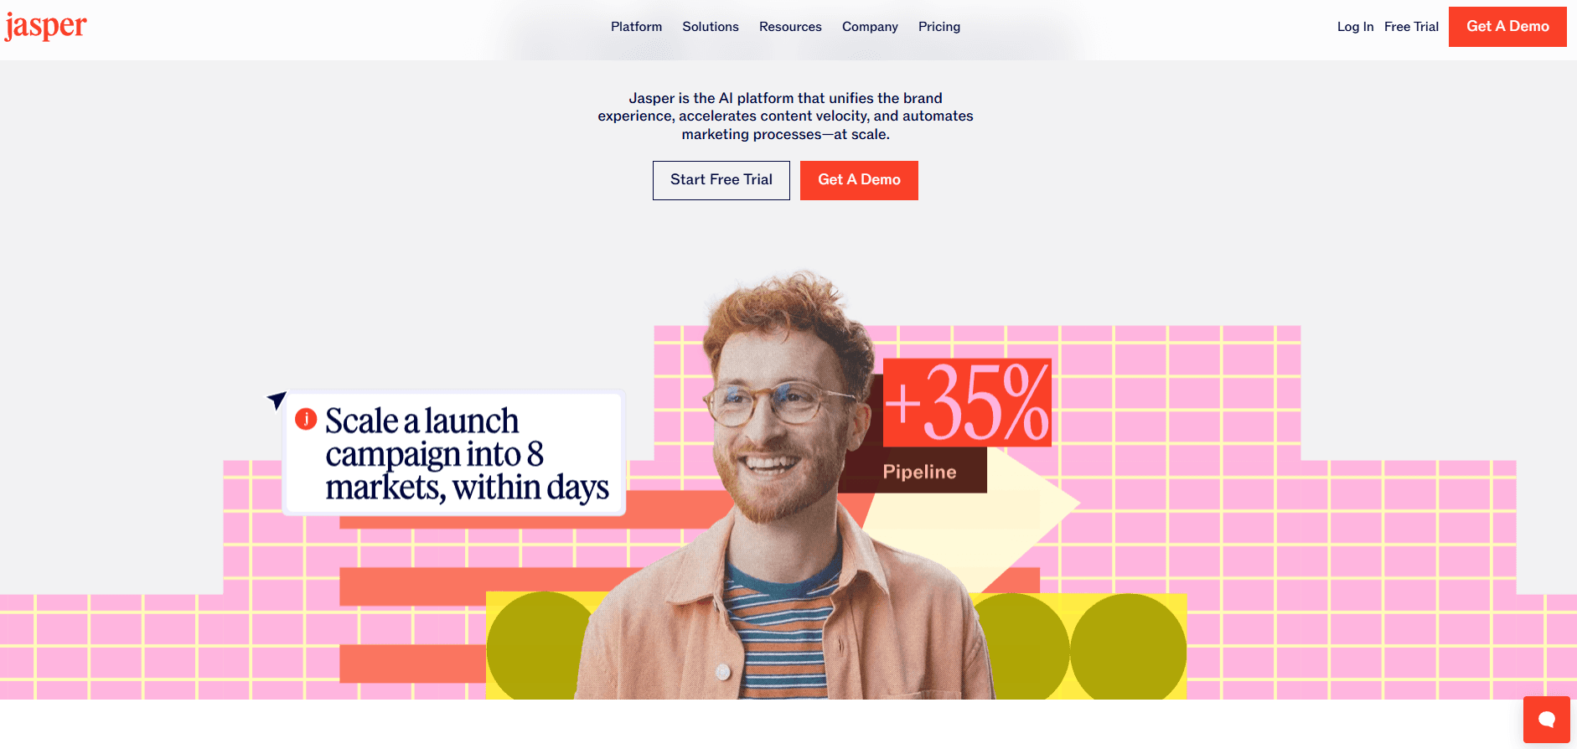Open the Platform menu

tap(636, 27)
